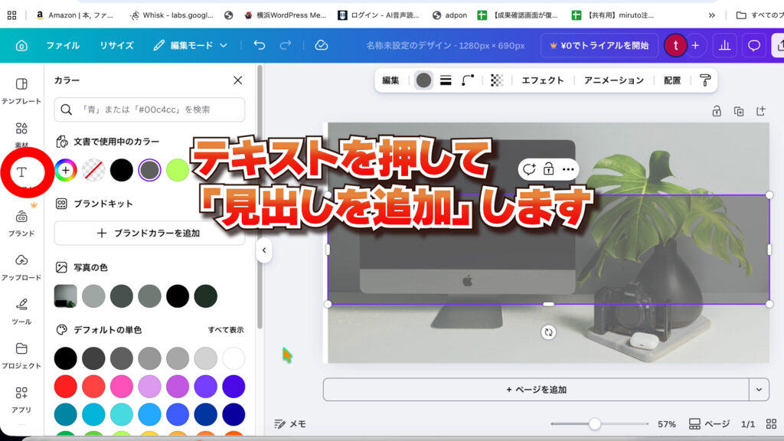
Task: Toggle the lock icon above the page
Action: coord(717,111)
